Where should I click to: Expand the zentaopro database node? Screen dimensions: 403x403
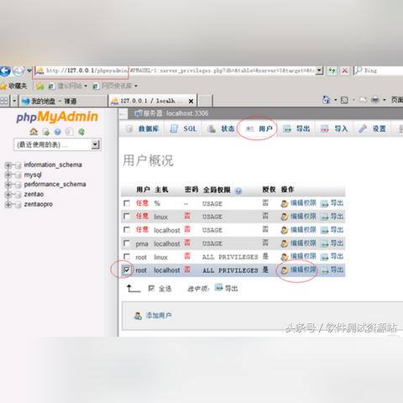8,205
